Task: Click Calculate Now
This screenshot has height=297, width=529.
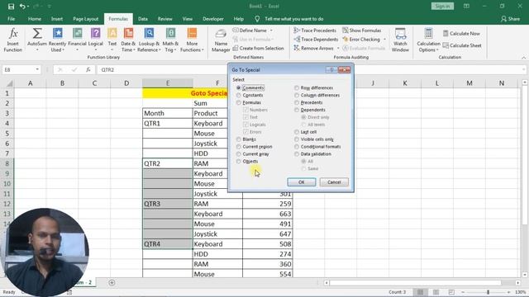Action: click(x=461, y=33)
